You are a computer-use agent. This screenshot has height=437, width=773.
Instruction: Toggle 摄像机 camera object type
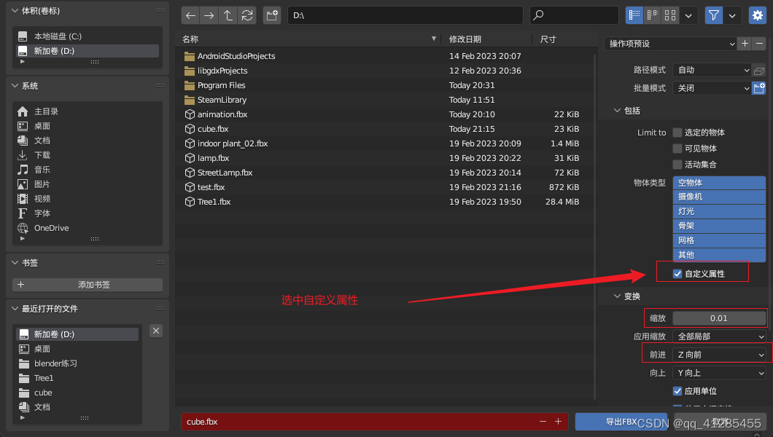(719, 197)
